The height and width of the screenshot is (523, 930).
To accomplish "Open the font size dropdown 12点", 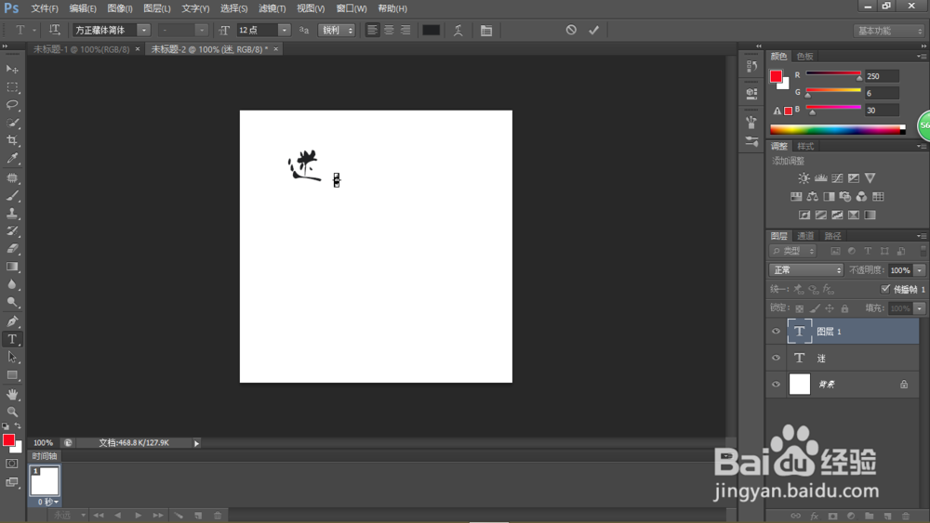I will pyautogui.click(x=284, y=30).
